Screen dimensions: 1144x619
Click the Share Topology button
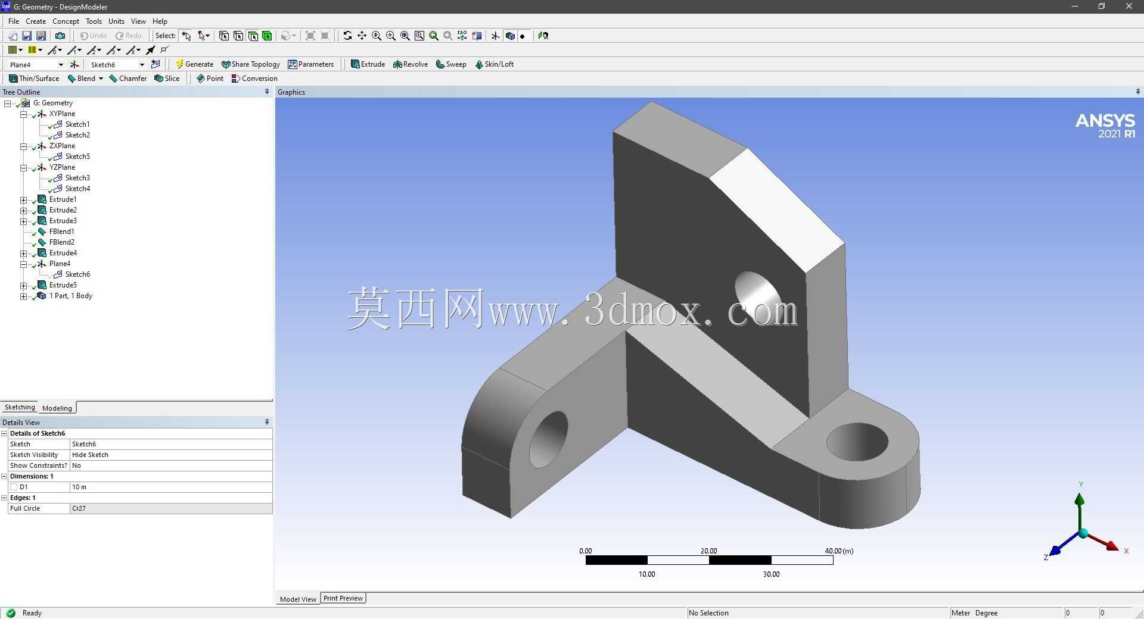(250, 64)
